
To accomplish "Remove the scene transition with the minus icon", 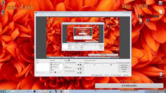I will tap(103, 65).
